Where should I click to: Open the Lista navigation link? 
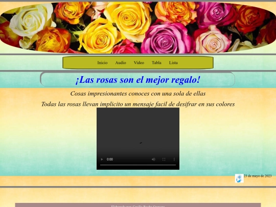click(x=173, y=63)
